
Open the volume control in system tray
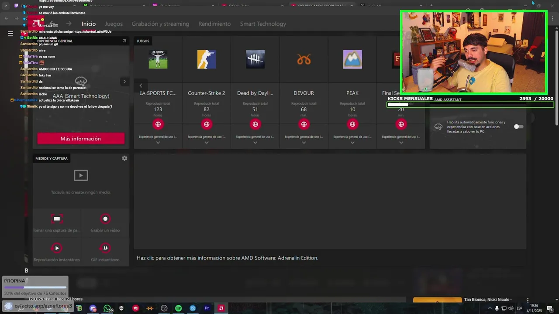pos(511,308)
